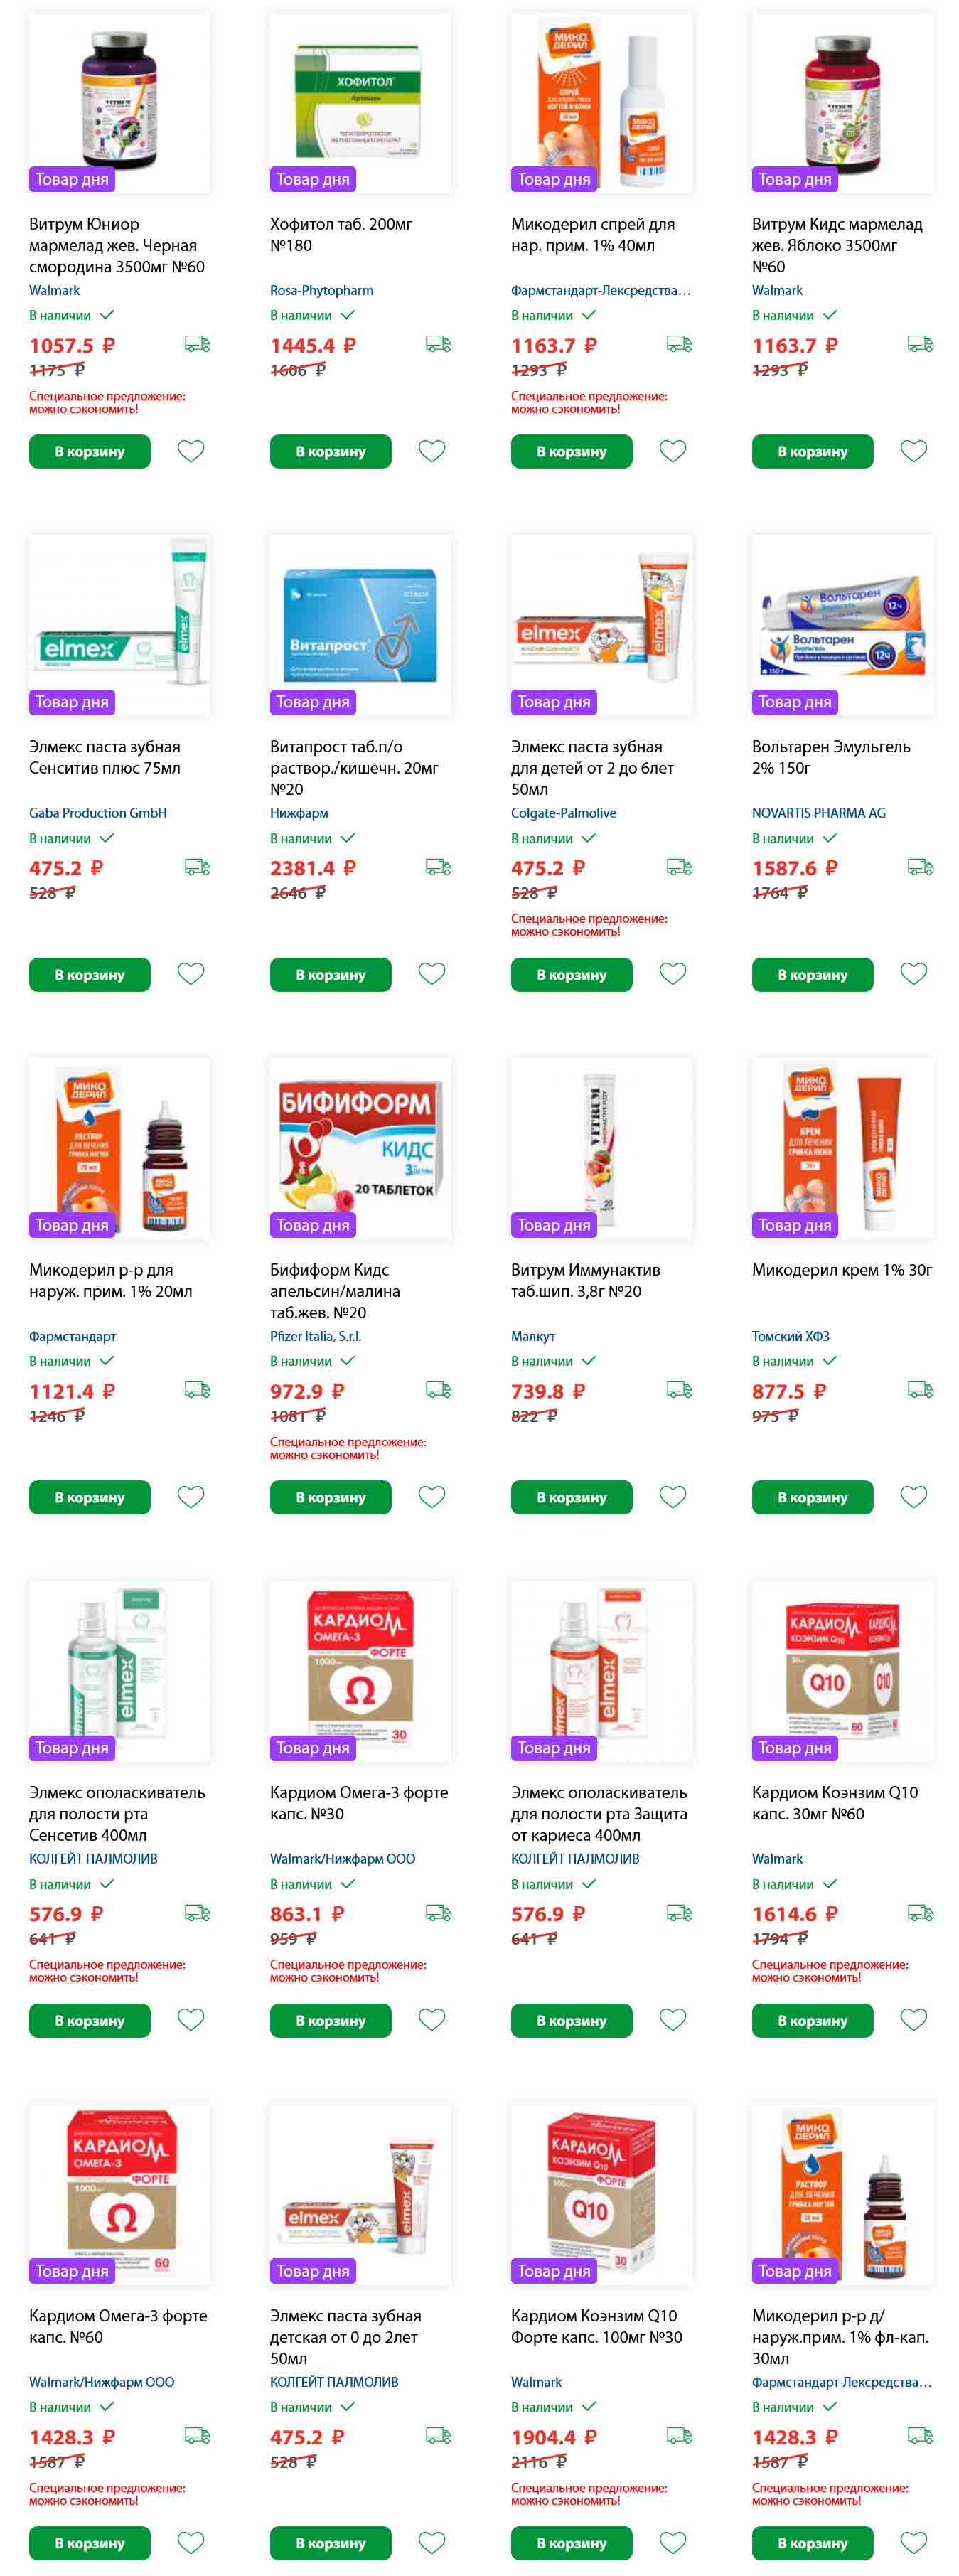Add Микодерил спрей to cart
The image size is (959, 2576).
tap(571, 451)
